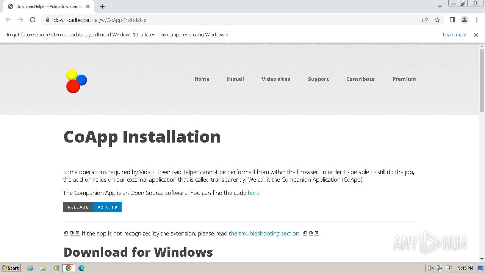Close the DownloadHelper tab

(x=88, y=6)
